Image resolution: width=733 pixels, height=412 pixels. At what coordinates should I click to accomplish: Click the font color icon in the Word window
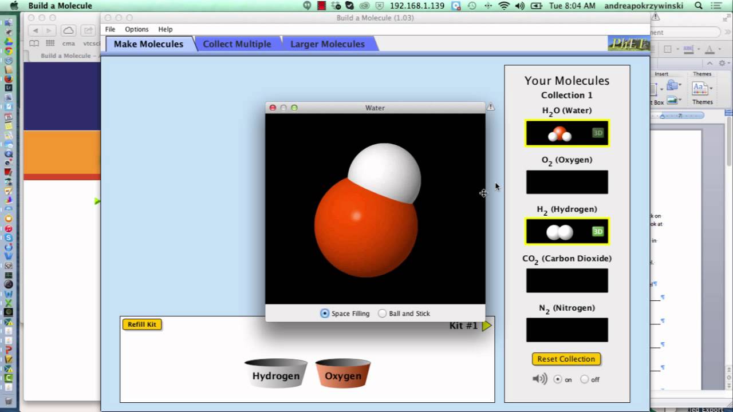[709, 50]
